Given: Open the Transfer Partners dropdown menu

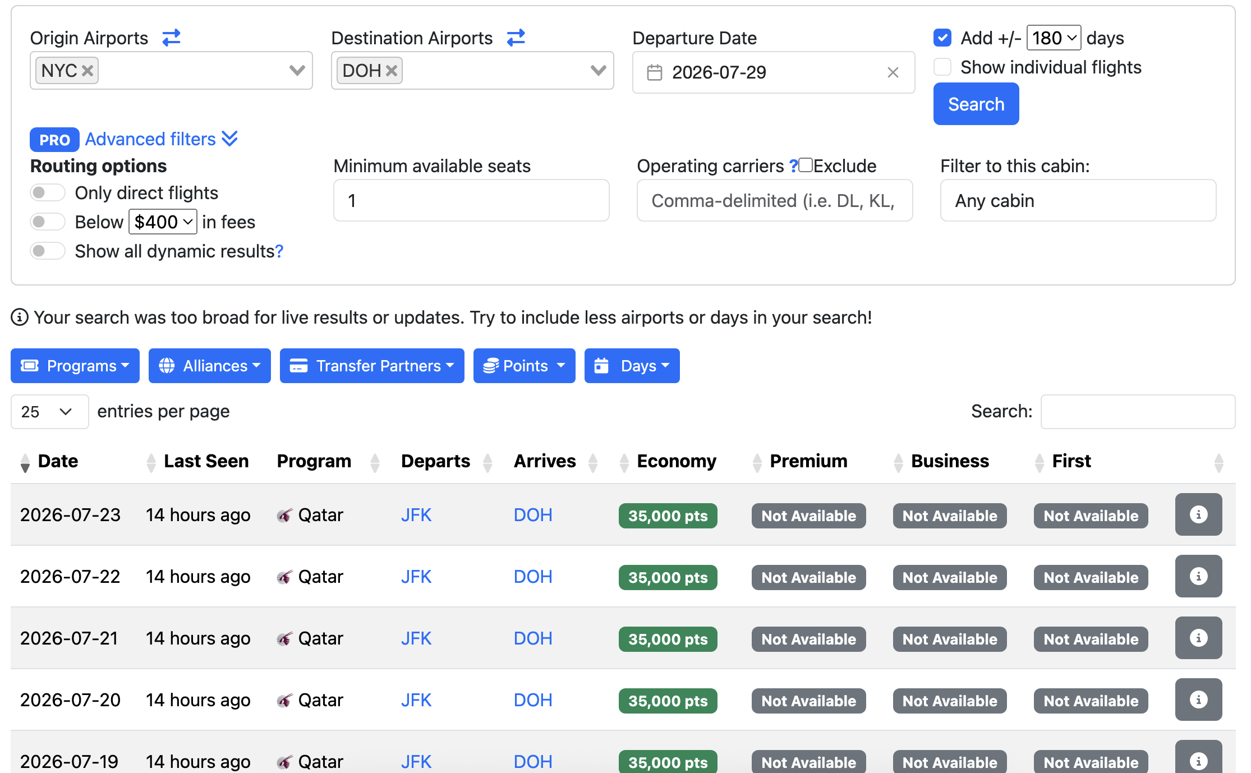Looking at the screenshot, I should pos(372,366).
